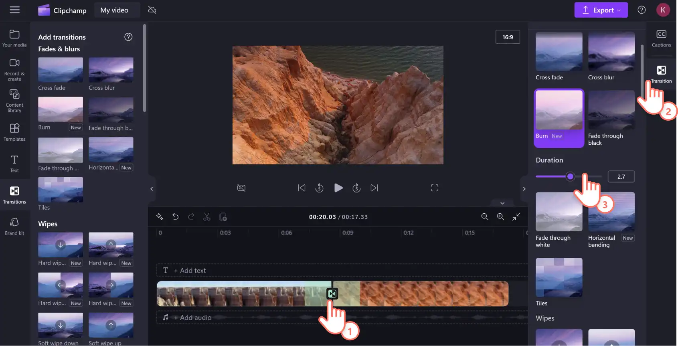Viewport: 678px width, 346px height.
Task: Click the transition icon between clips
Action: click(332, 294)
